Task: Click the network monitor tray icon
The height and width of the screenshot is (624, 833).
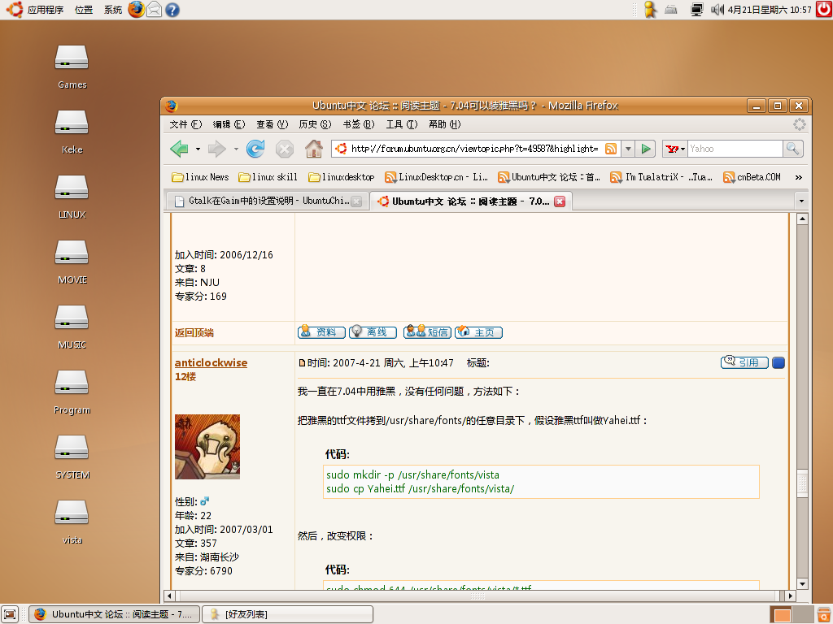Action: [696, 10]
